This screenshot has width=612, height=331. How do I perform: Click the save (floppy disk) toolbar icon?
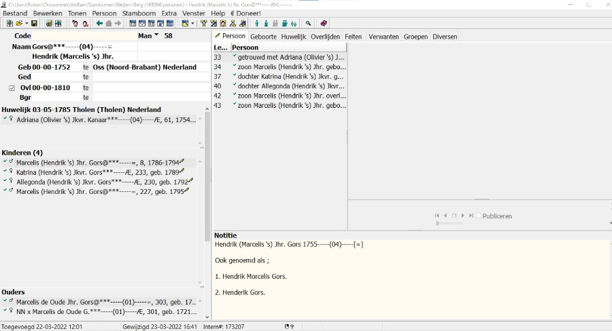(x=34, y=24)
